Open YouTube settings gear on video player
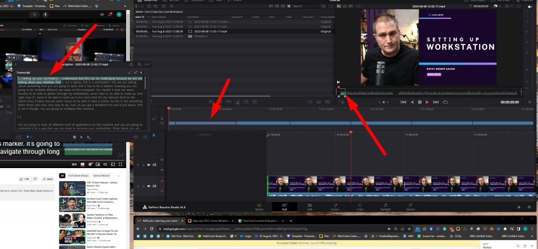This screenshot has height=249, width=538. pyautogui.click(x=90, y=164)
